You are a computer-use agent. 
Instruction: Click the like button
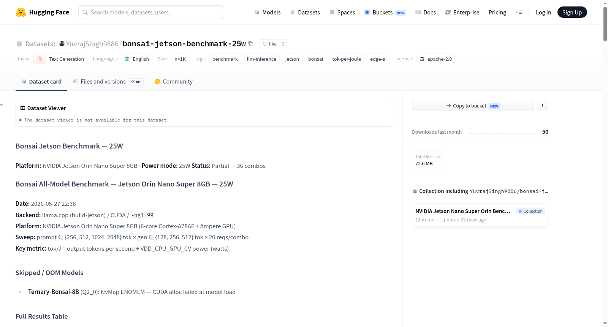[x=269, y=44]
